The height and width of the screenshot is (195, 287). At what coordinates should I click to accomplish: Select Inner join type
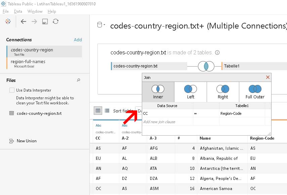point(158,92)
